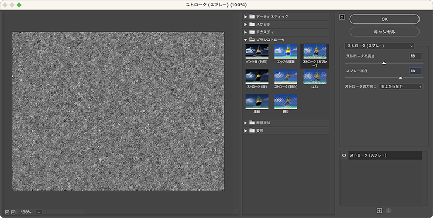
Task: Click the テクスチャ folder icon
Action: [252, 32]
